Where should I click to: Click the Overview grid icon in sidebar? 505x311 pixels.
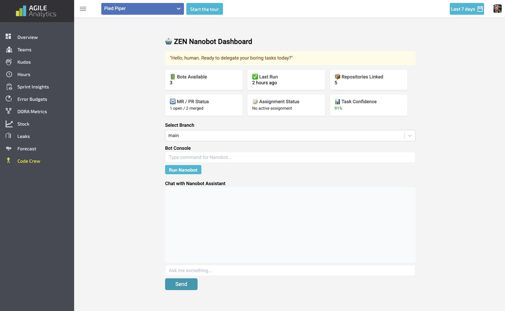[x=8, y=36]
